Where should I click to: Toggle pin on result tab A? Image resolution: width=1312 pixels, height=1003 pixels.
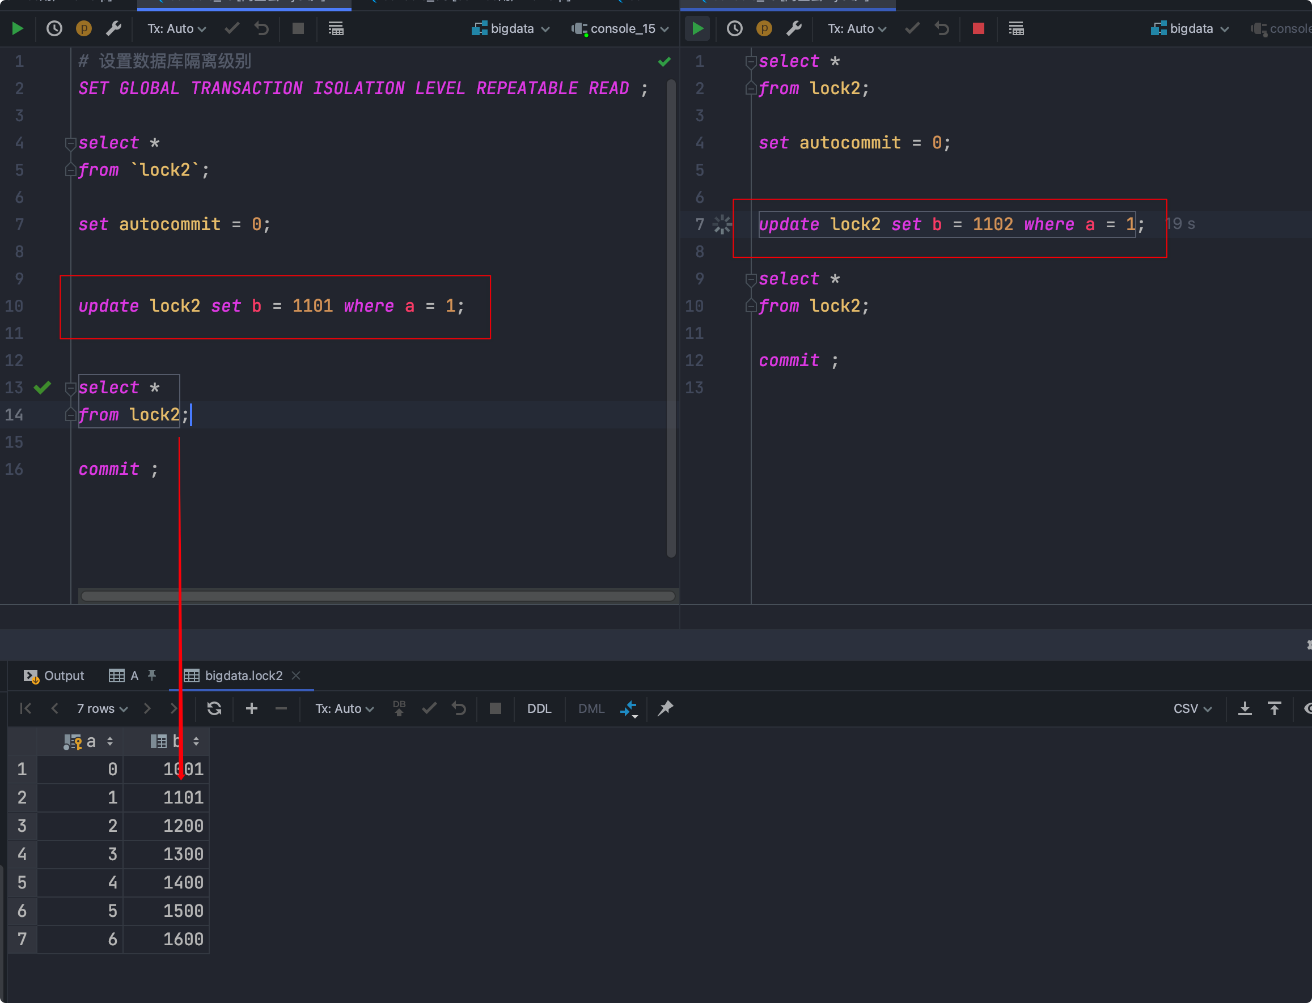(x=152, y=675)
